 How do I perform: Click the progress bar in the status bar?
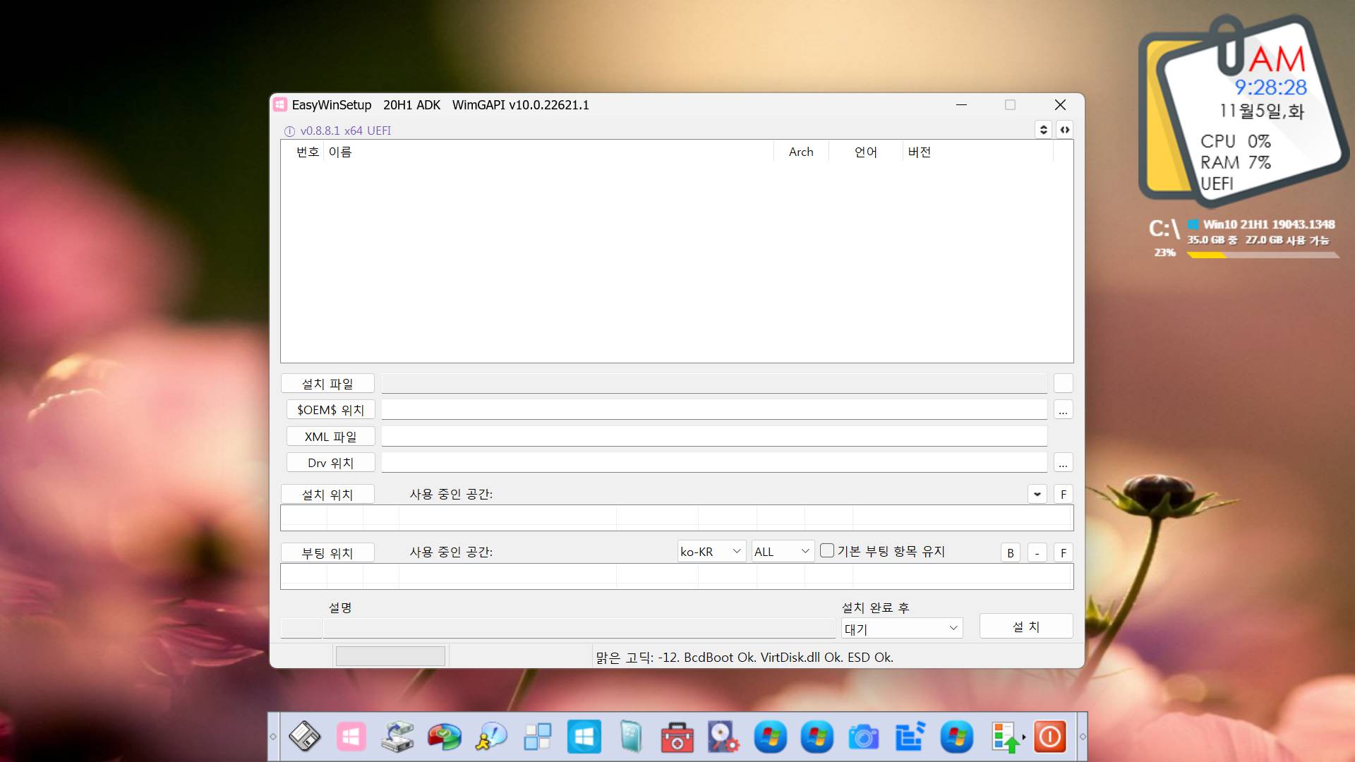[390, 656]
